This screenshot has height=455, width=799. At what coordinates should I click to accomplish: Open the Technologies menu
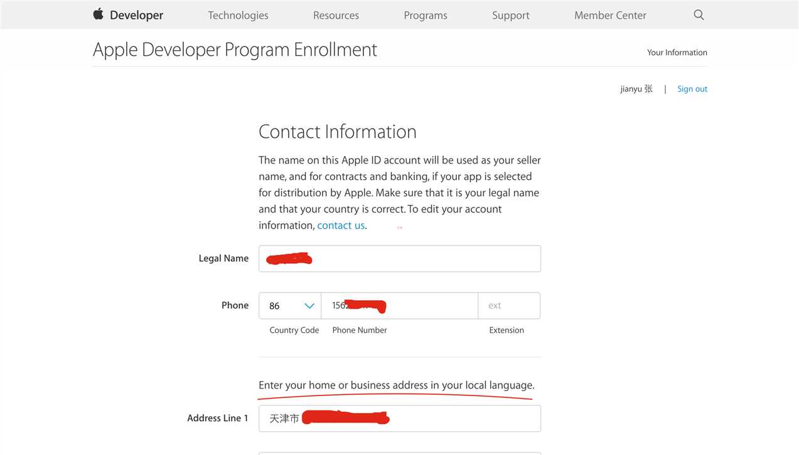(x=238, y=15)
